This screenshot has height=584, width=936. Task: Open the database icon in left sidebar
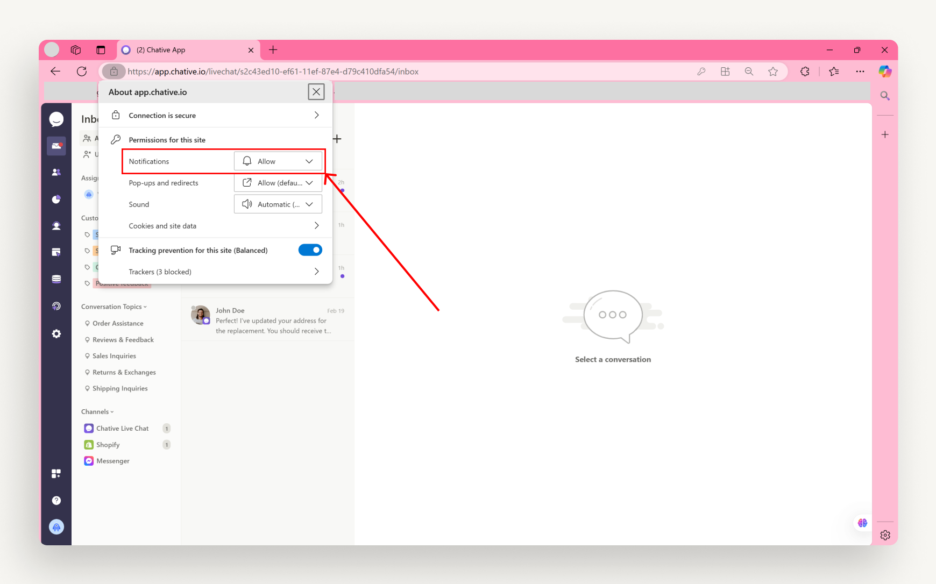tap(56, 279)
